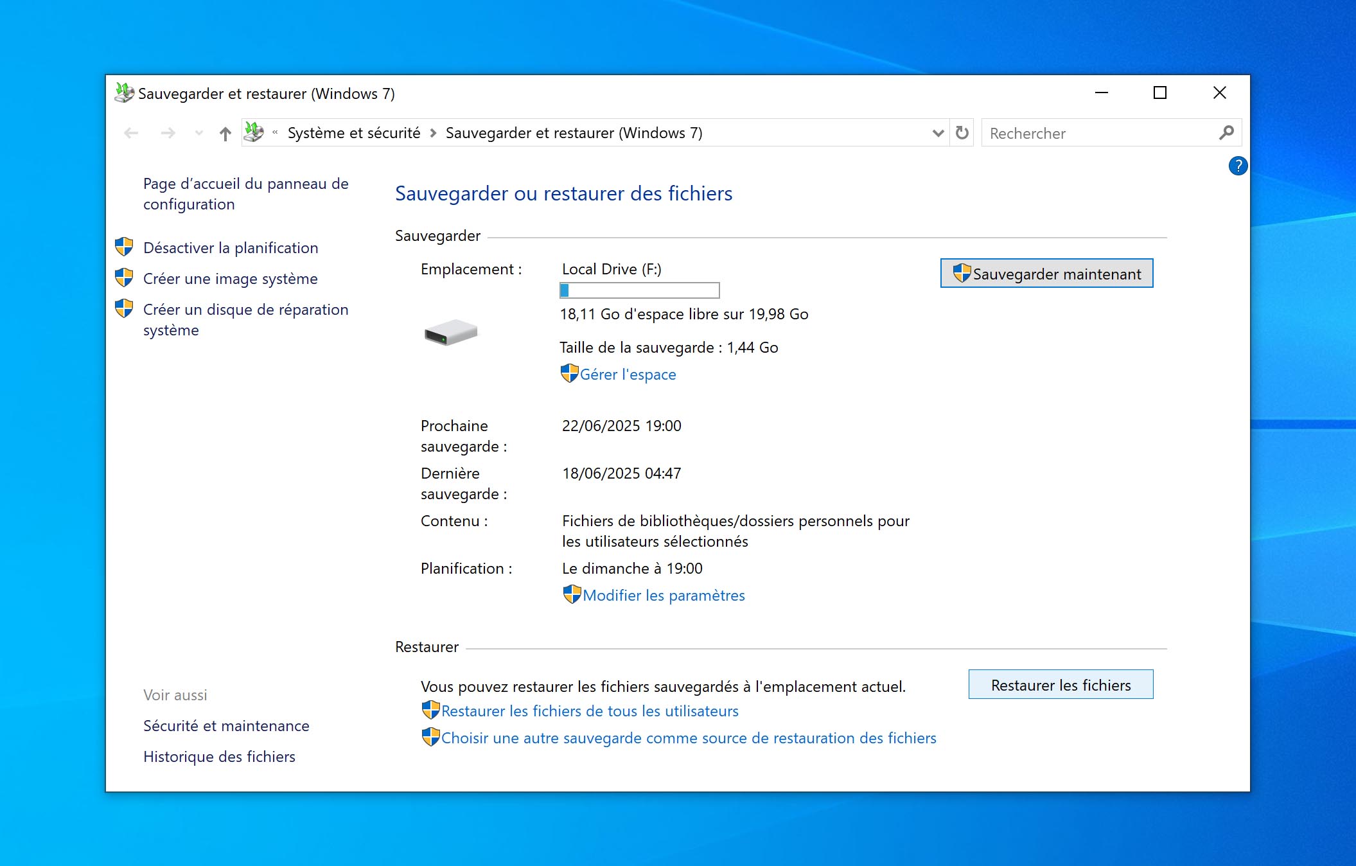This screenshot has width=1356, height=866.
Task: Open Système et sécurité breadcrumb
Action: (354, 133)
